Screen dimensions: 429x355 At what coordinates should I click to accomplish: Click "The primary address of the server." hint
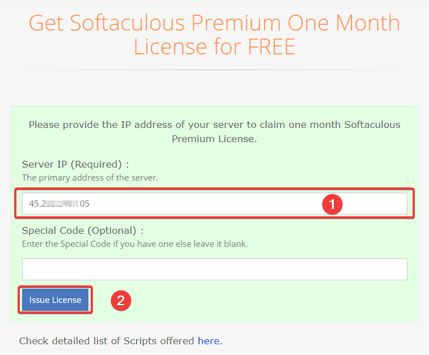coord(90,178)
